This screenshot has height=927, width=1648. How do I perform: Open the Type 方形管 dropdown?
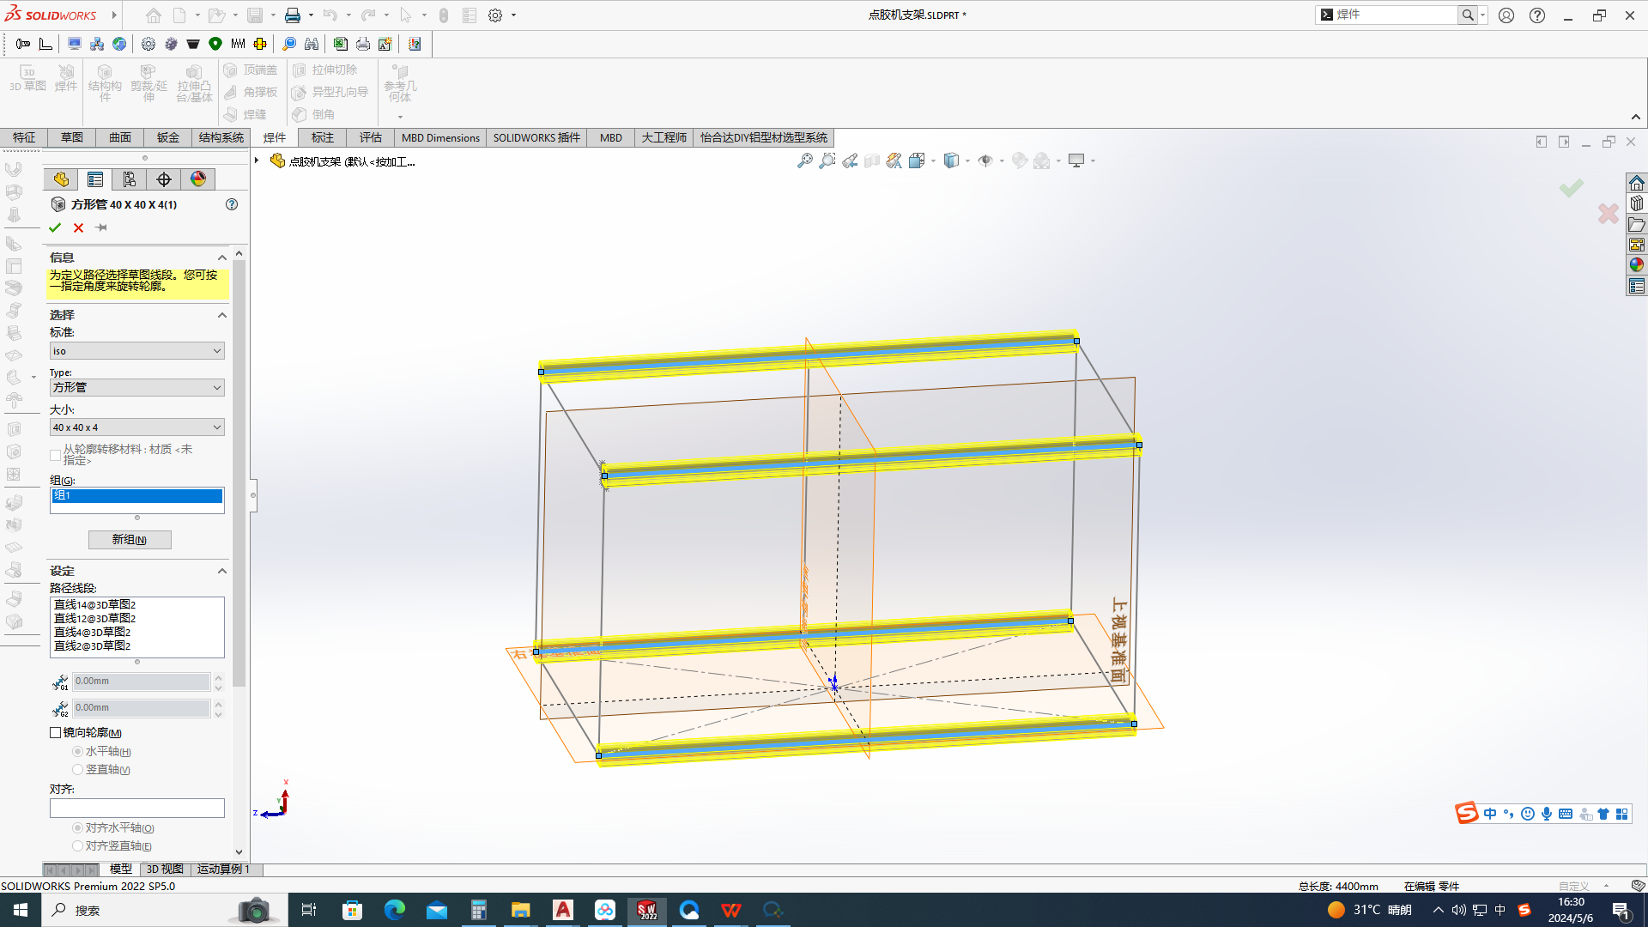click(137, 388)
